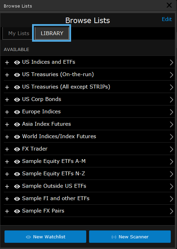Toggle eye icon for US Treasuries (On-the-run)
Image resolution: width=177 pixels, height=249 pixels.
tap(17, 75)
